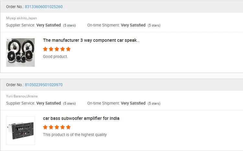This screenshot has width=243, height=151.
Task: Click the car speaker set product thumbnail
Action: pyautogui.click(x=20, y=52)
